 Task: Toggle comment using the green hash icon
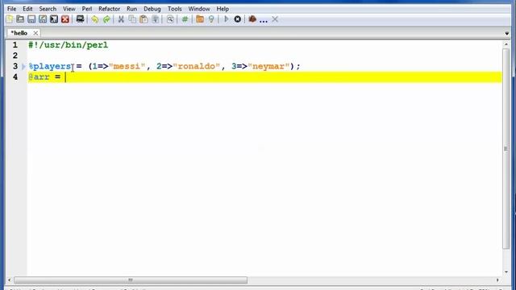tap(185, 19)
